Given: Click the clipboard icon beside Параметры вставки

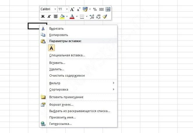Looking at the screenshot, I should coord(43,41).
